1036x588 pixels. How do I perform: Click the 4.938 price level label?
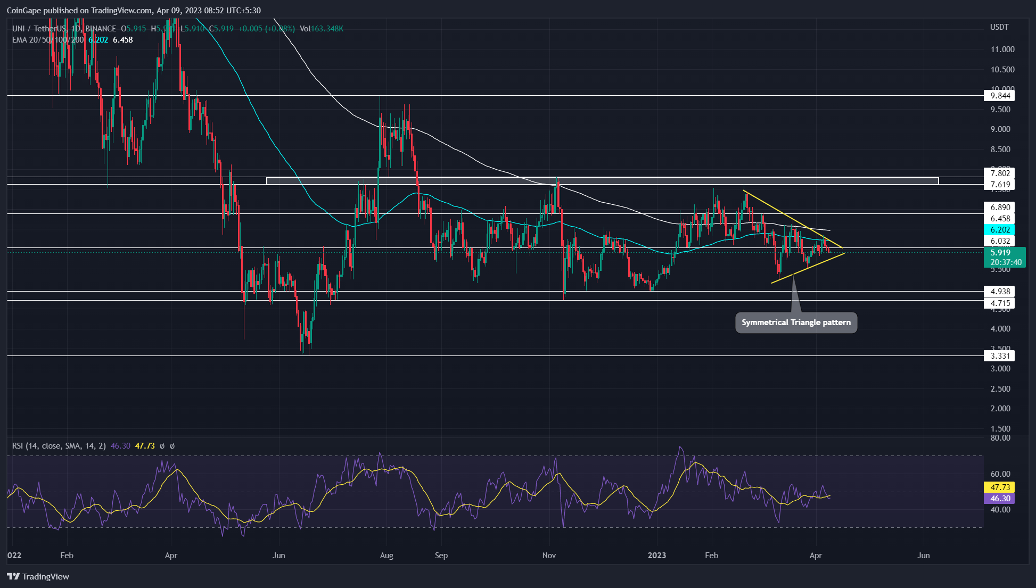(x=999, y=292)
